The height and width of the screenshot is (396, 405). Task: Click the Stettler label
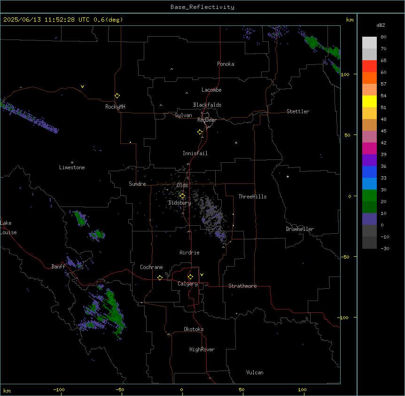click(298, 111)
